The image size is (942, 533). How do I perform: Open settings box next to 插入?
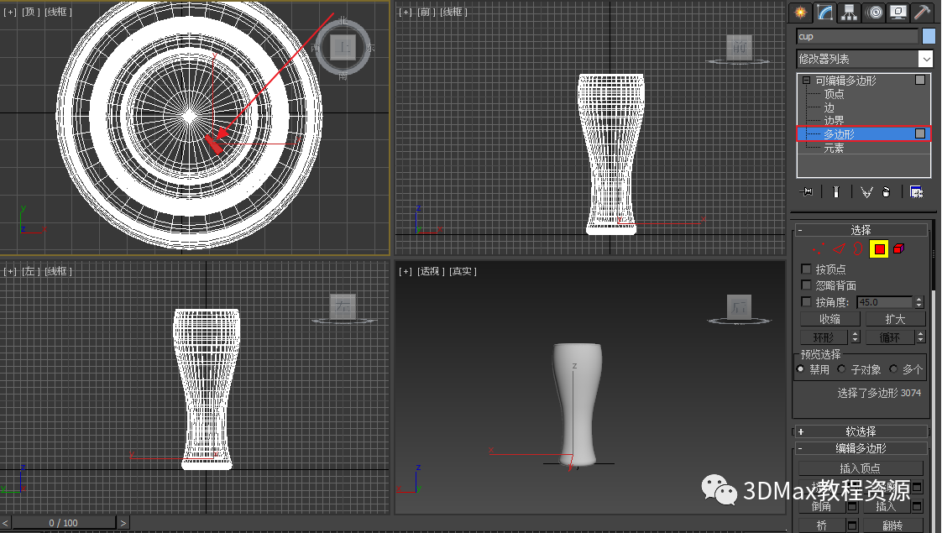tap(917, 507)
